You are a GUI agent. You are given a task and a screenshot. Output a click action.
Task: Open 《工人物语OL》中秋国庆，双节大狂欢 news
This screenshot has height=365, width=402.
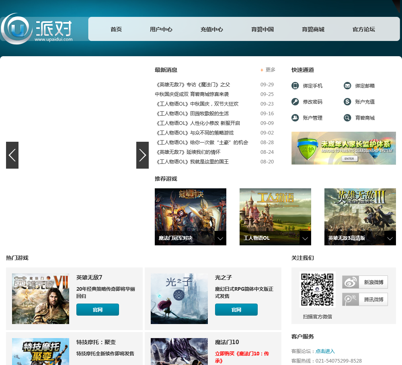click(x=197, y=104)
